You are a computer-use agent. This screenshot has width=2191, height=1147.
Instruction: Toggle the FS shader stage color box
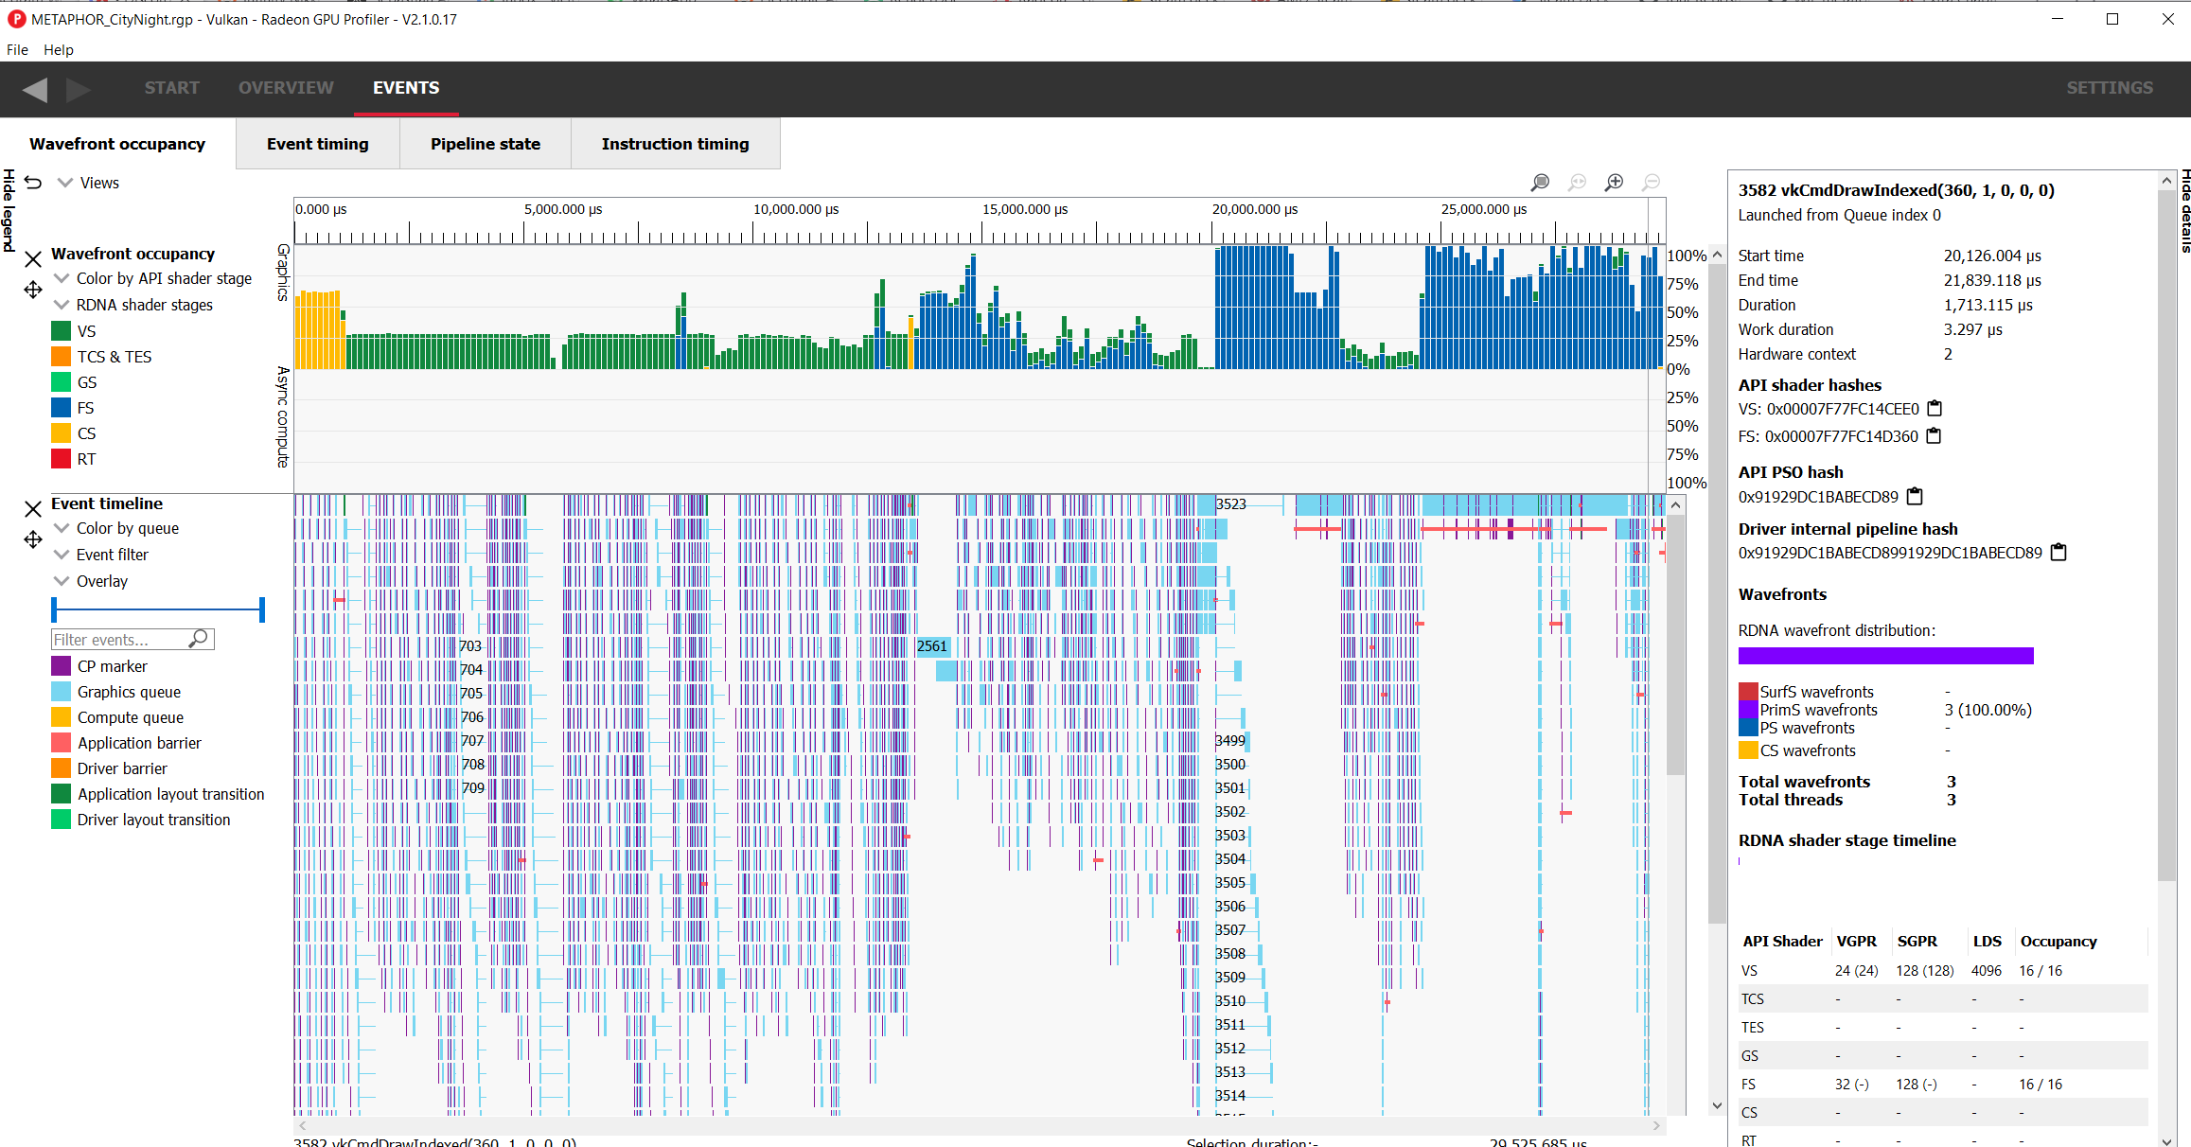click(61, 408)
